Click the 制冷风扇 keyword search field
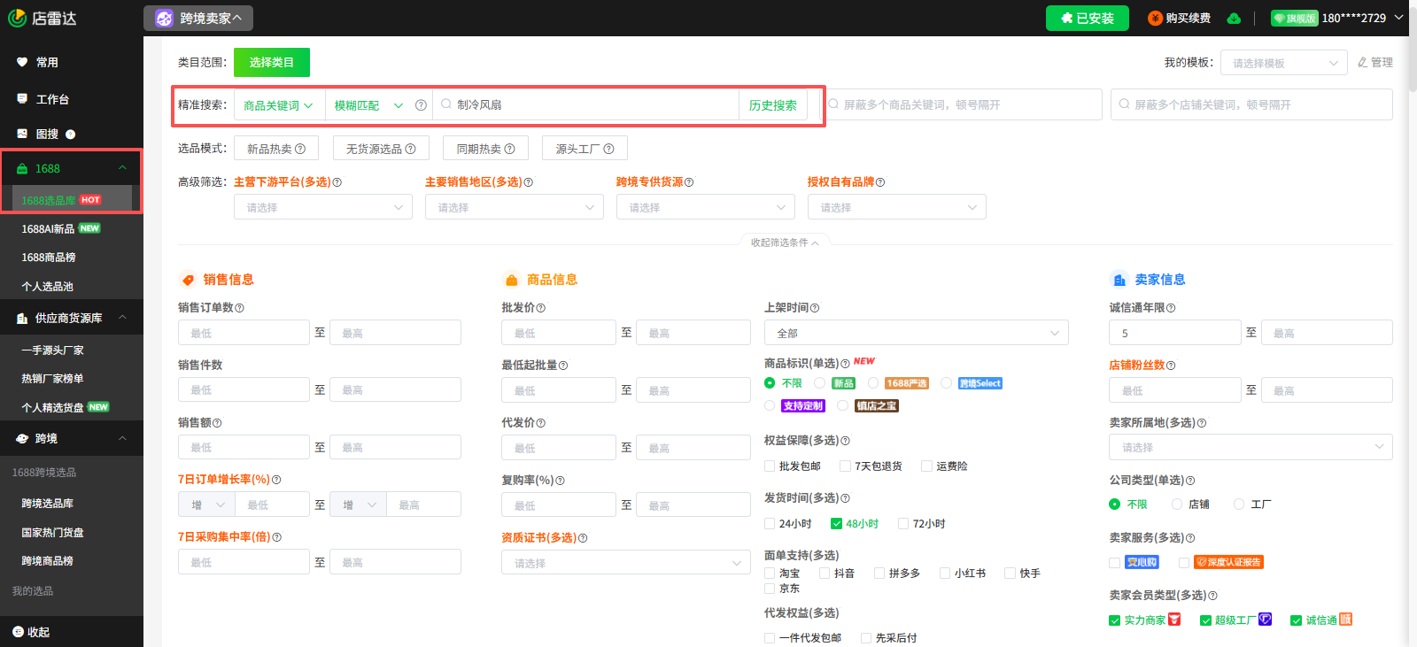Viewport: 1417px width, 647px height. pos(586,105)
